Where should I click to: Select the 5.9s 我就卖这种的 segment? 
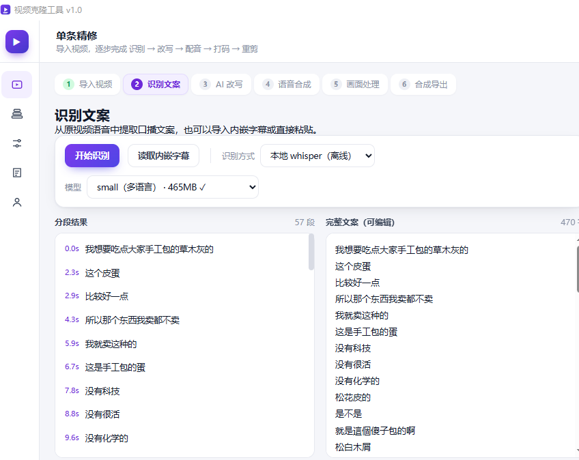coord(184,344)
